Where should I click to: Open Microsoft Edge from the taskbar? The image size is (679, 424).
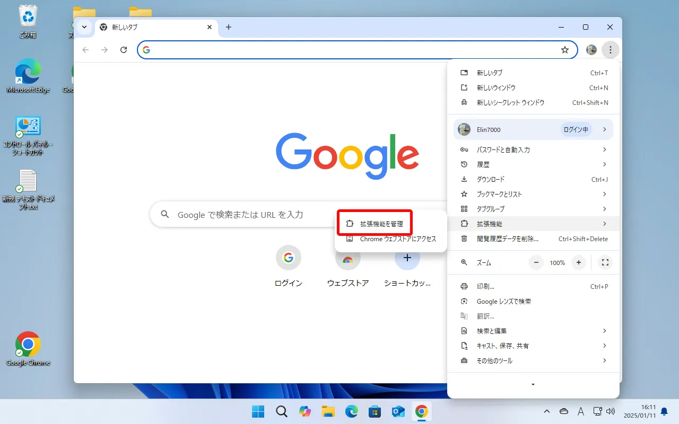(x=352, y=411)
